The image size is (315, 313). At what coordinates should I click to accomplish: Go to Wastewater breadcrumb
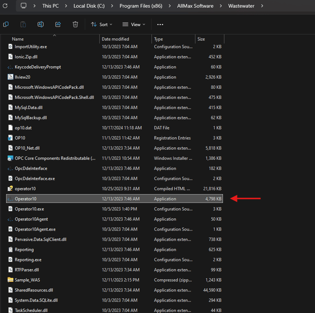click(x=241, y=6)
